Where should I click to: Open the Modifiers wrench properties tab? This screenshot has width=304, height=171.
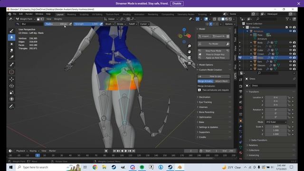pos(241,126)
